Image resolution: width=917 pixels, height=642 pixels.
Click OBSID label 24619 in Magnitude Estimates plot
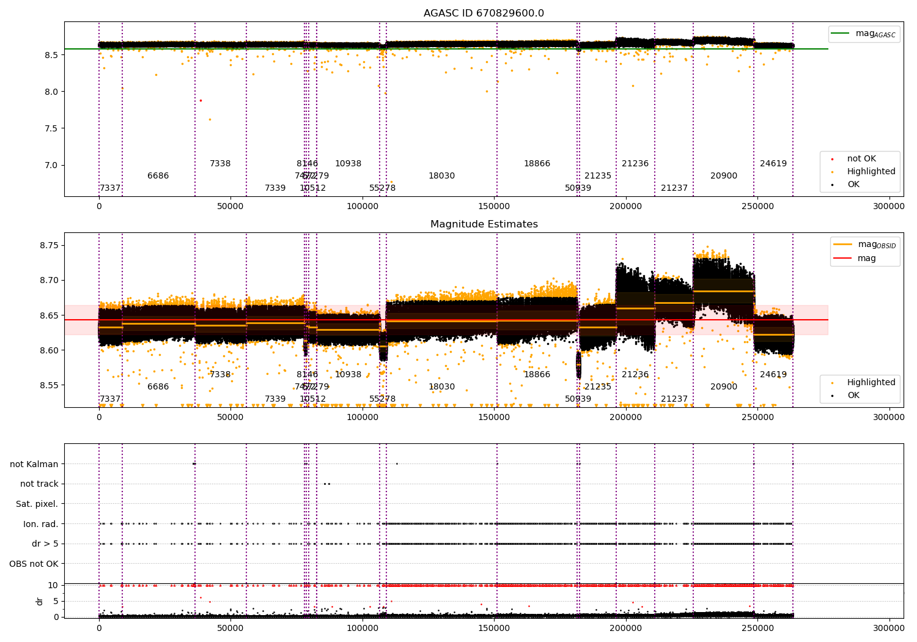pos(773,375)
